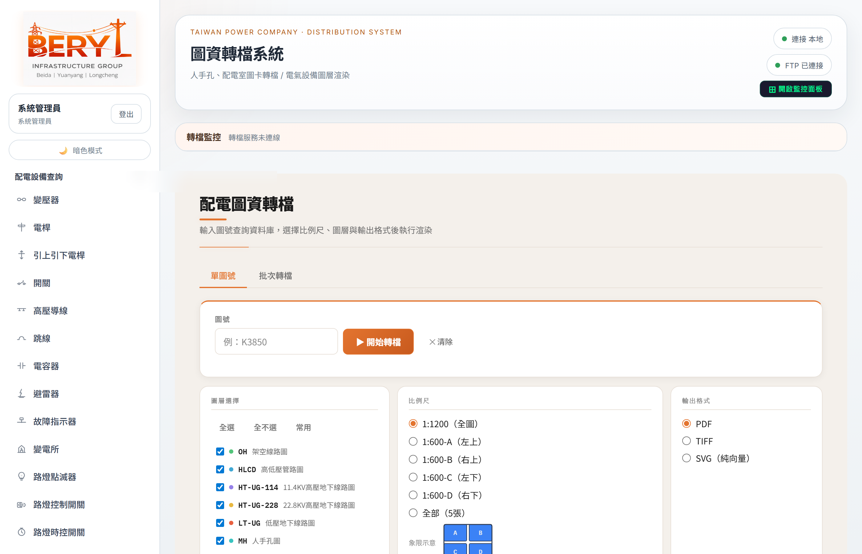Click the jumper (跳線) sidebar icon
This screenshot has height=554, width=862.
[22, 339]
